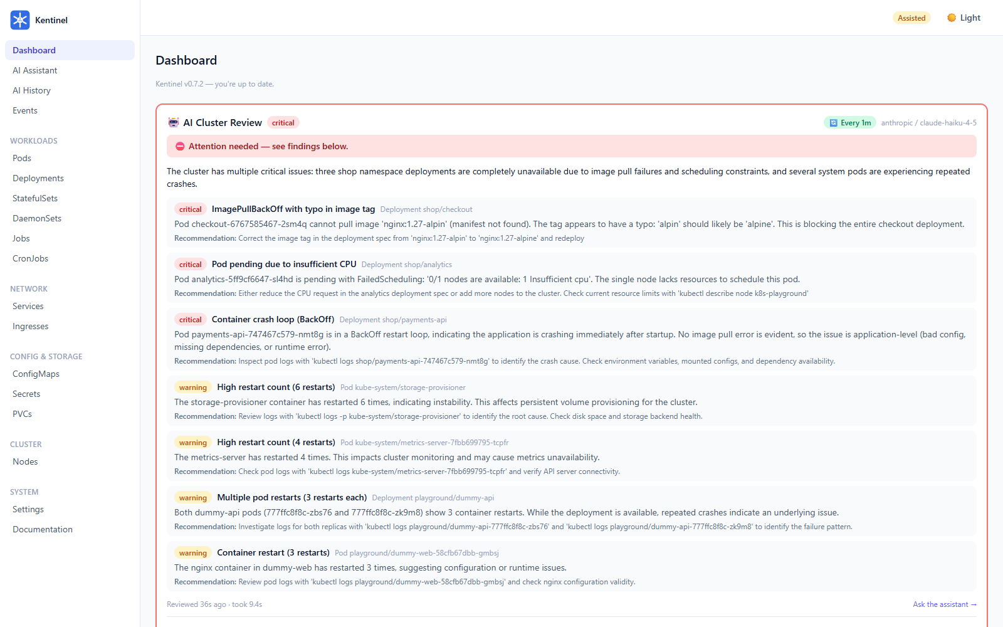Open Ingresses under Network
1003x627 pixels.
(70, 326)
